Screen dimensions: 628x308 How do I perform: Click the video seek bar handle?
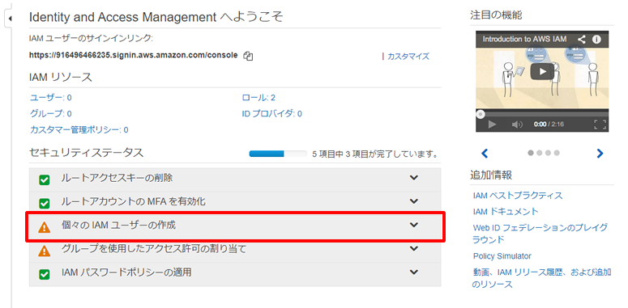(480, 114)
